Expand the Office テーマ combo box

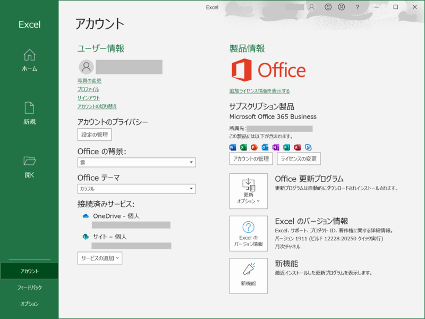(x=136, y=189)
